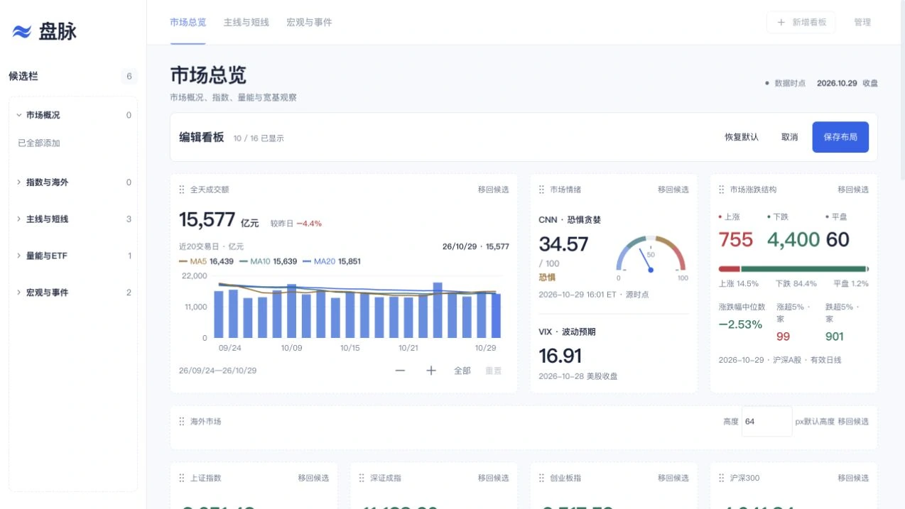905x509 pixels.
Task: Toggle the MA20 legend line
Action: (x=332, y=261)
